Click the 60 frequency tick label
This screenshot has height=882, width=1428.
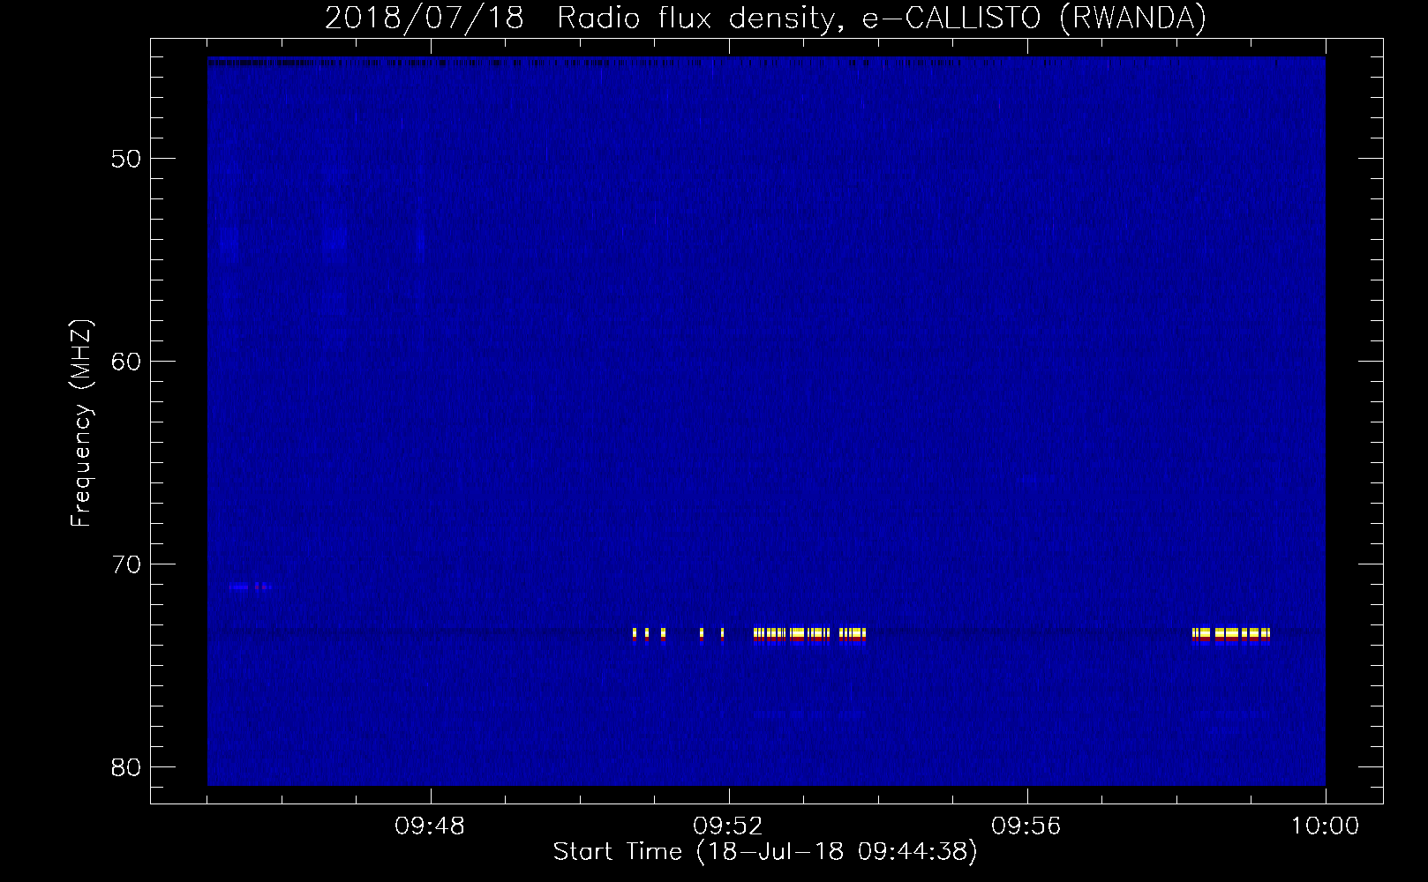click(x=127, y=362)
